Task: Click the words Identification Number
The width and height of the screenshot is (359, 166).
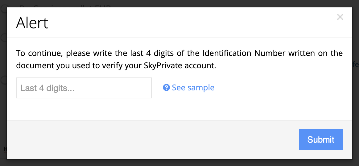Action: click(x=244, y=53)
